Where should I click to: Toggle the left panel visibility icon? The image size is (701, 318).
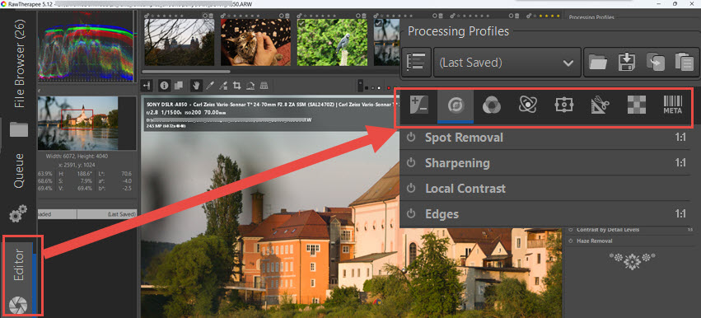(x=147, y=85)
